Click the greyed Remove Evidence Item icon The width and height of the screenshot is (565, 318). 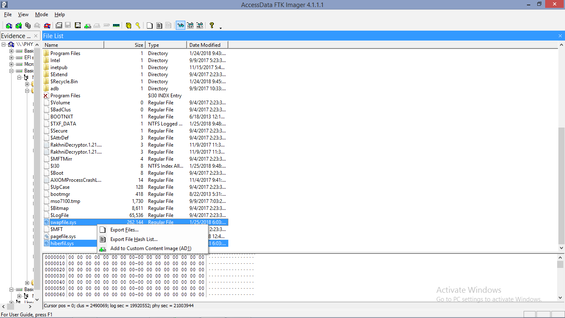click(x=37, y=25)
